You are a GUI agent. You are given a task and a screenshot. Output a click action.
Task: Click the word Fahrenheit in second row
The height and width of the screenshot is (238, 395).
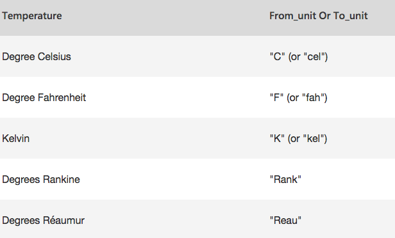point(62,97)
